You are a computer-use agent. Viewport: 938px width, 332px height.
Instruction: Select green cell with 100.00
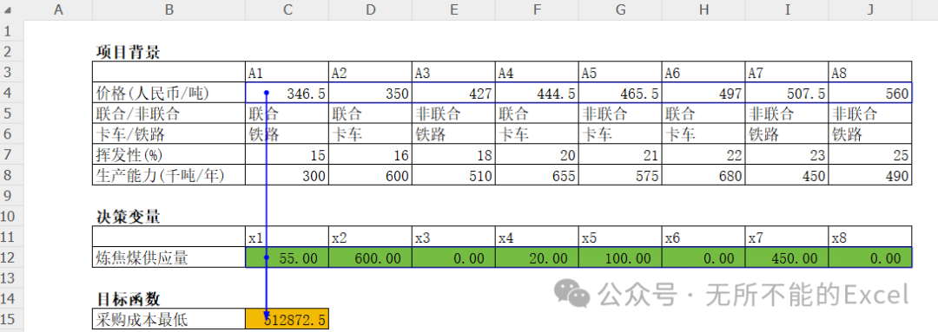(620, 257)
